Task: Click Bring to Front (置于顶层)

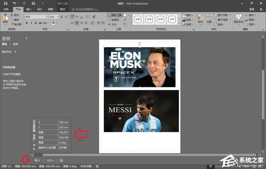Action: point(221,15)
